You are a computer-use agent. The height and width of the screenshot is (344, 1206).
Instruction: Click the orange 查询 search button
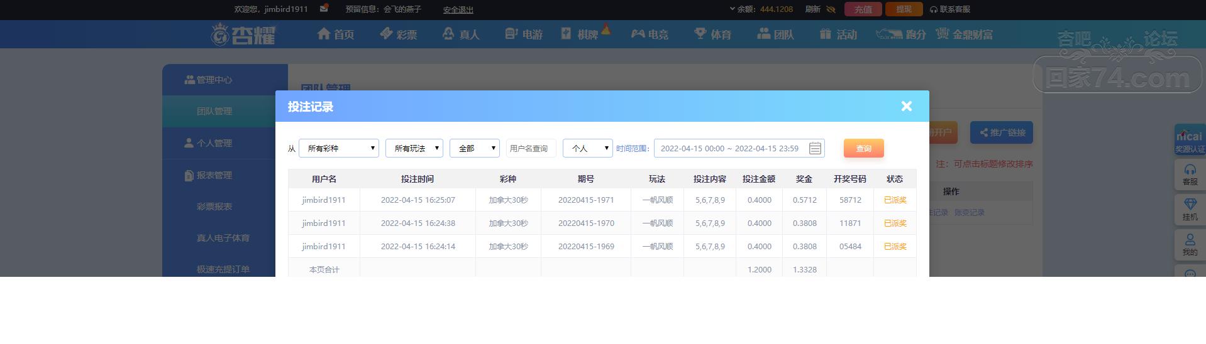(864, 148)
